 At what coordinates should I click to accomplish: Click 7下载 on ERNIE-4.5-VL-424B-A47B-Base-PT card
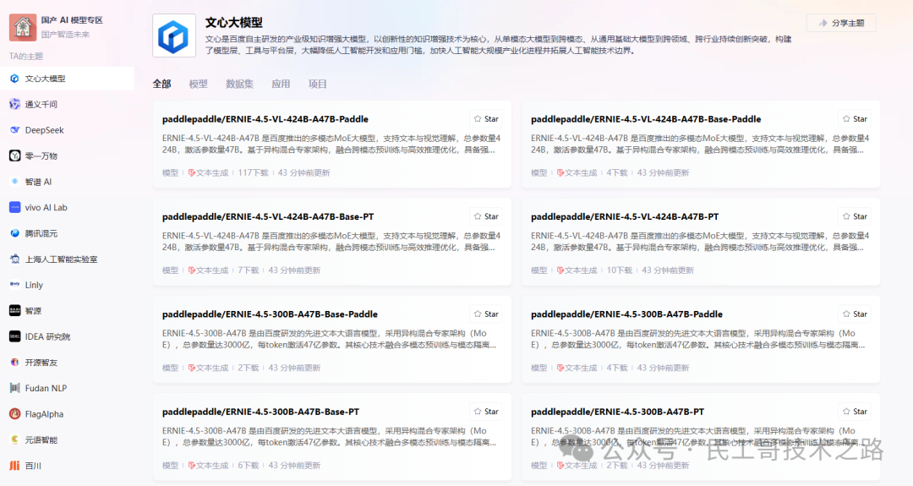pyautogui.click(x=248, y=270)
